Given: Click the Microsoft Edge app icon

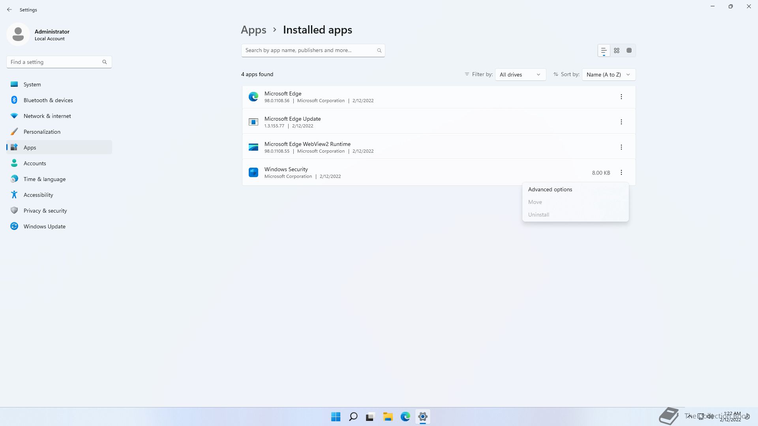Looking at the screenshot, I should (253, 97).
